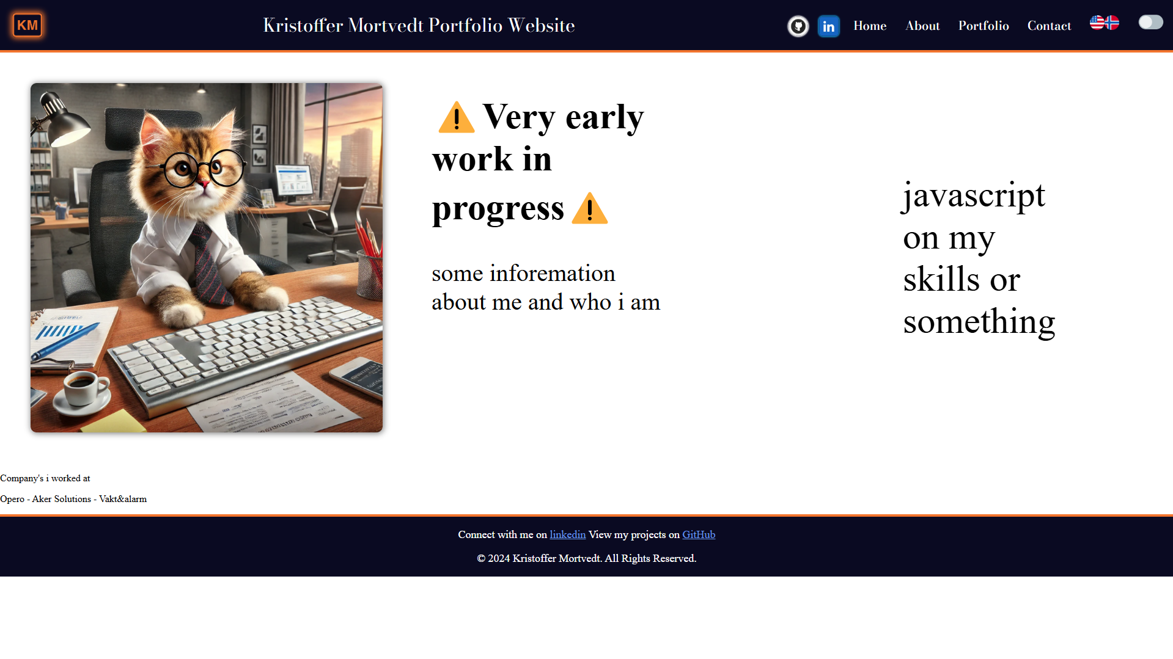Go to the Home nav item

pos(870,26)
